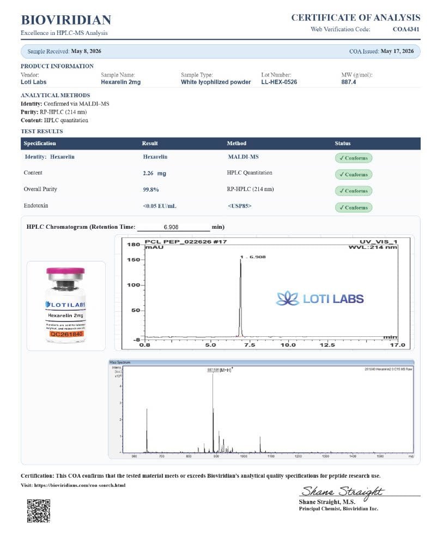Click the RP-HPLC (214 nm) table cell
Image resolution: width=431 pixels, height=559 pixels.
pos(250,189)
